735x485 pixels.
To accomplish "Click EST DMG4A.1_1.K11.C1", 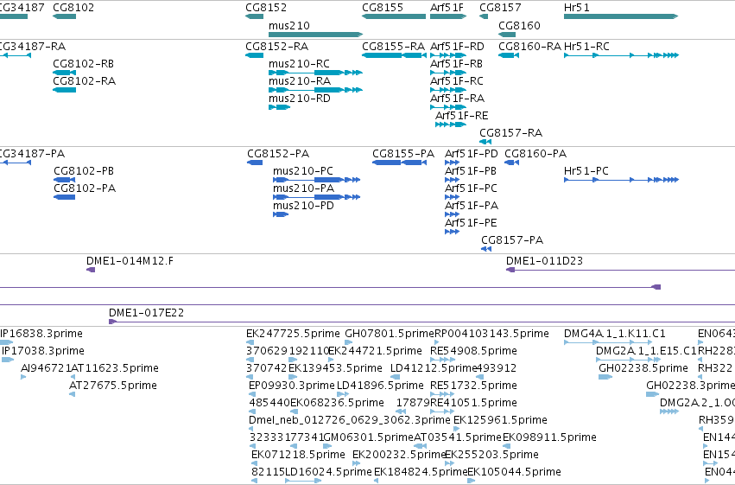I will [615, 334].
